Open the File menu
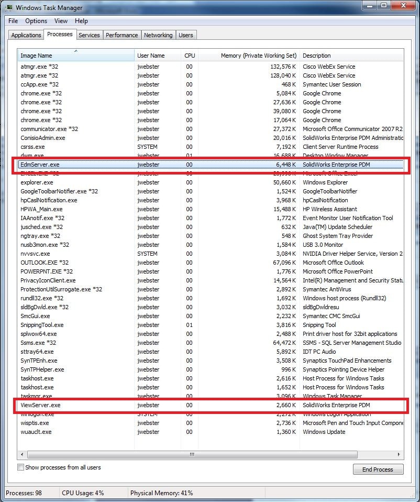 [13, 21]
